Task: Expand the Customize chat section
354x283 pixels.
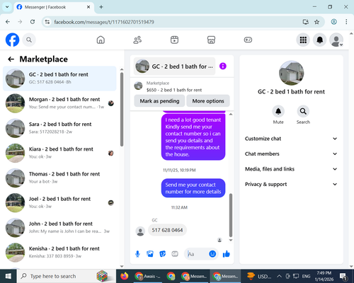Action: [291, 139]
